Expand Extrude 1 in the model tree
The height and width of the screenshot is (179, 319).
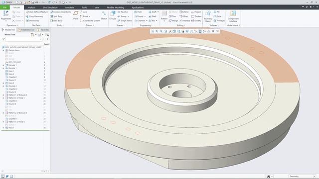click(3, 65)
